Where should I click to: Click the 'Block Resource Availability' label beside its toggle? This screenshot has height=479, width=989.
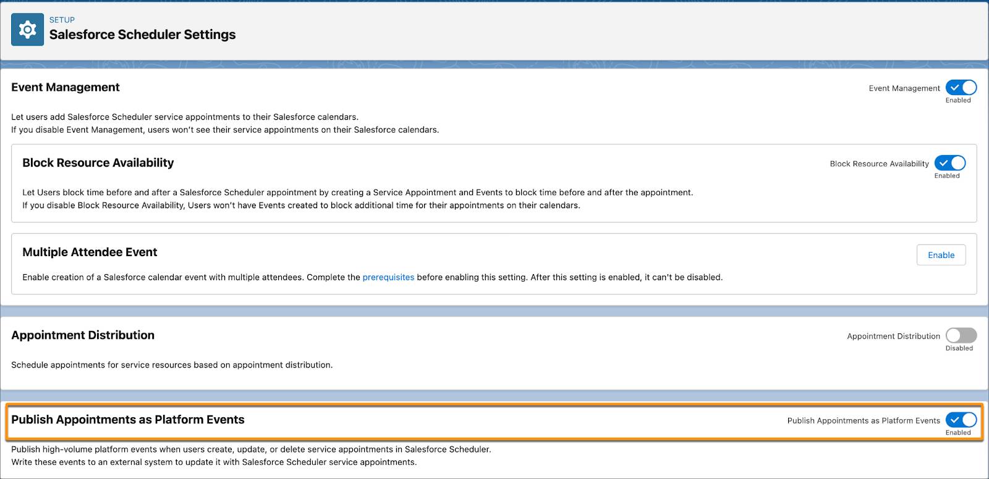coord(879,164)
